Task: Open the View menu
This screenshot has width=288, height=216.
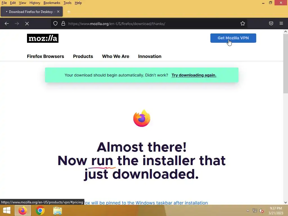Action: [22, 3]
